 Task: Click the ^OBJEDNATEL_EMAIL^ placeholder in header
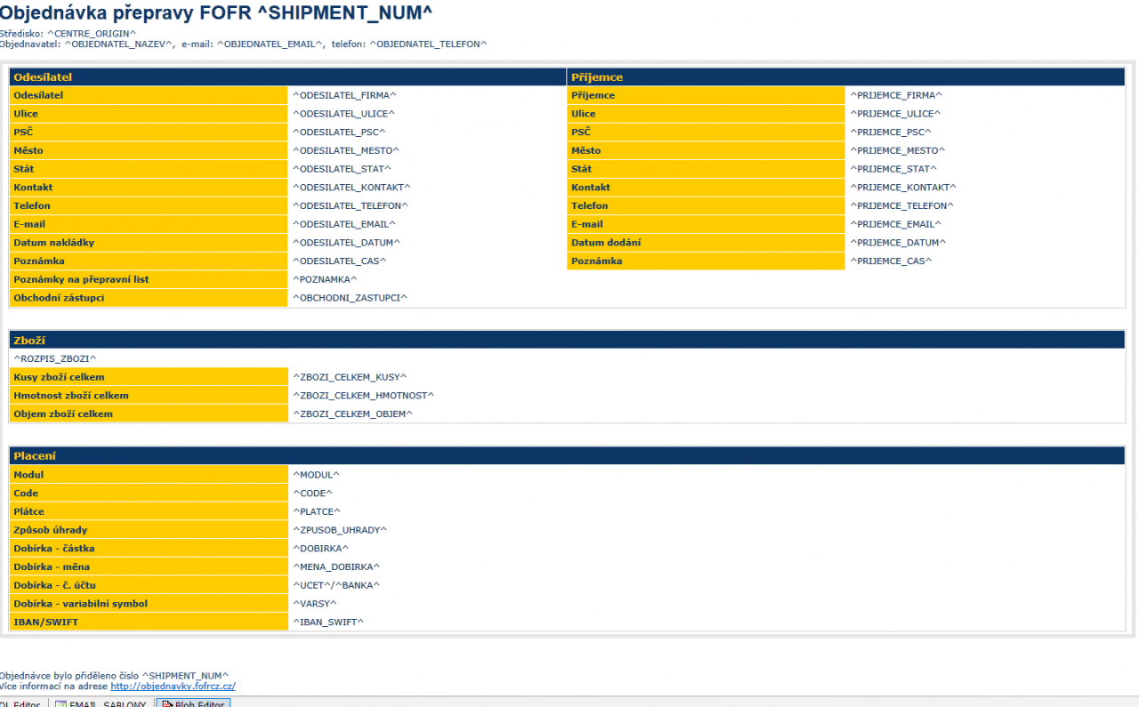[x=271, y=44]
